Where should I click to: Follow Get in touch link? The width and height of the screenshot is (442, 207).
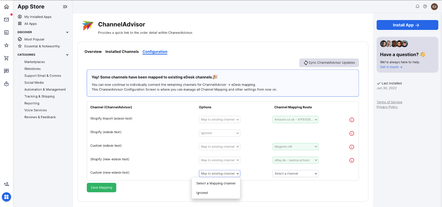(x=391, y=67)
